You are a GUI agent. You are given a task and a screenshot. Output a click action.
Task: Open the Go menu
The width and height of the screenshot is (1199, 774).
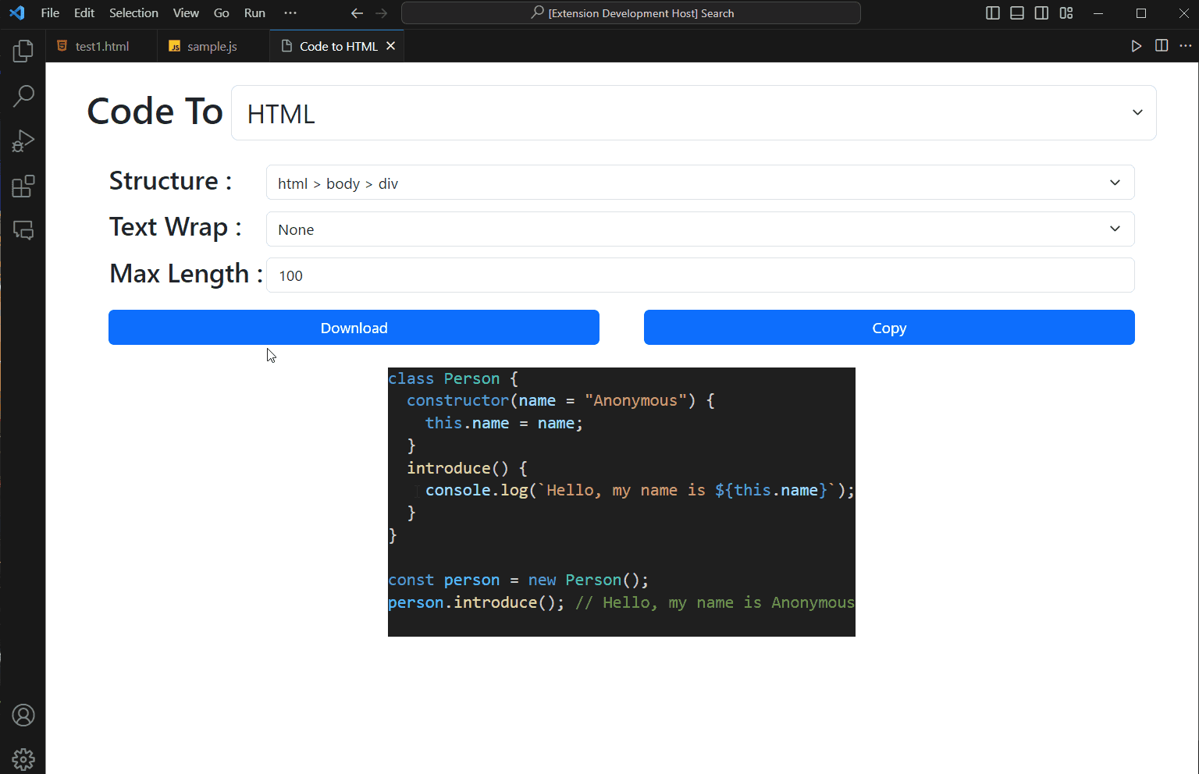coord(222,13)
